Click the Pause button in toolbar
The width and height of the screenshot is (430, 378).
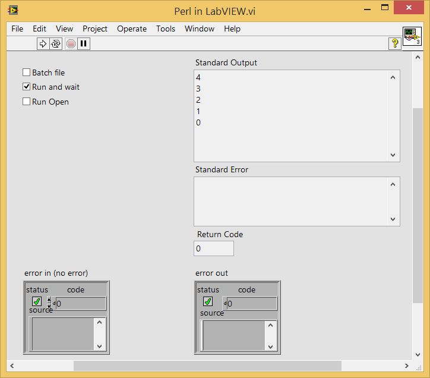pos(84,43)
